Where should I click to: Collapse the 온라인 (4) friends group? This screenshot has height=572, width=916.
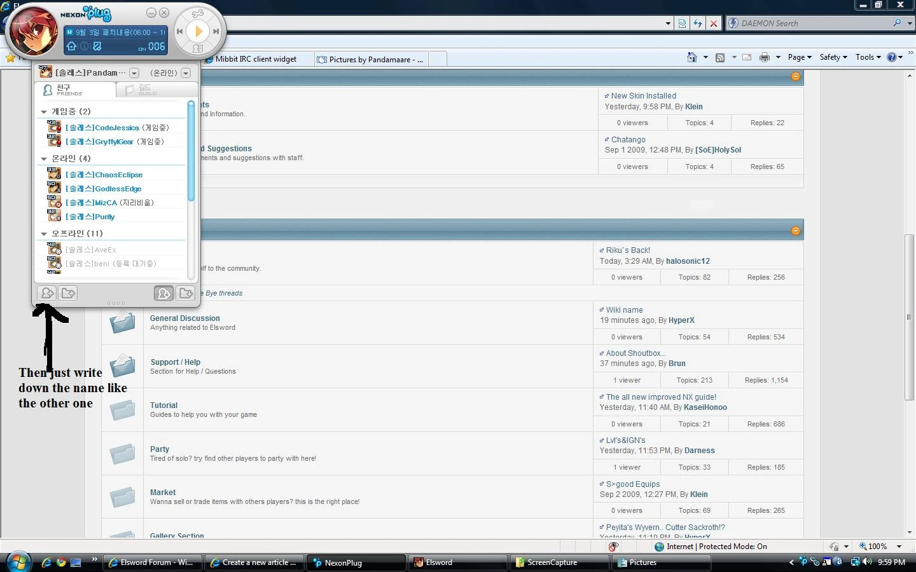pos(44,159)
